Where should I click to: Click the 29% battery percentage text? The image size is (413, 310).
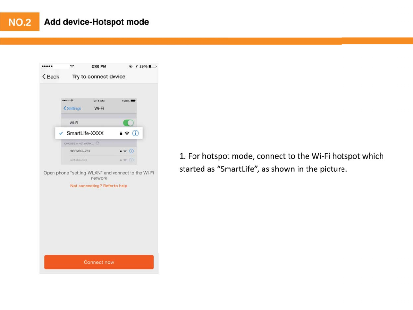[x=144, y=66]
